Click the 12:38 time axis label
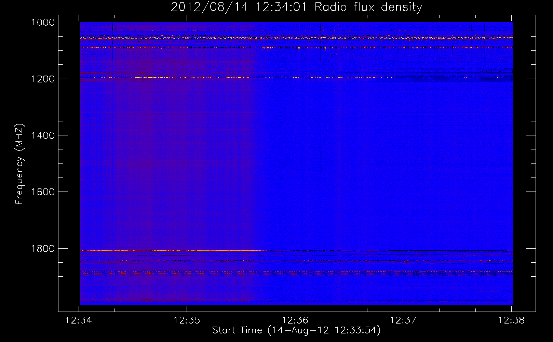The width and height of the screenshot is (553, 342). (x=511, y=320)
